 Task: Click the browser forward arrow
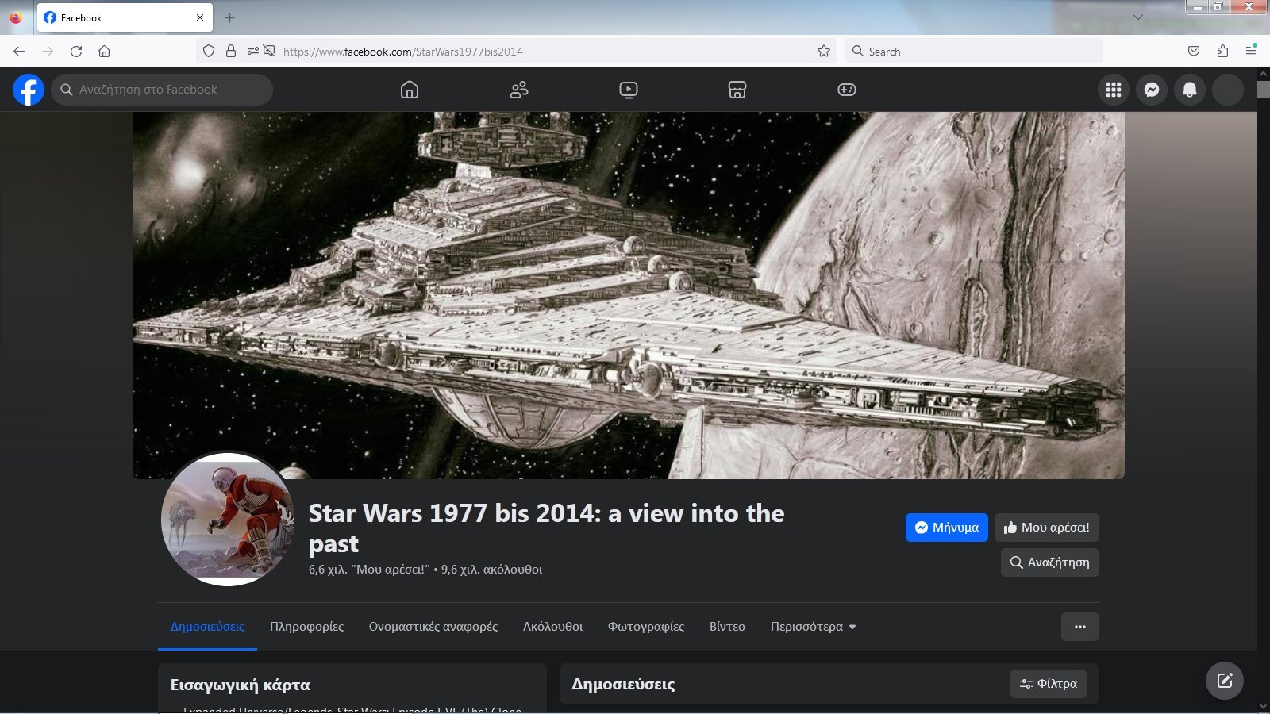coord(48,52)
